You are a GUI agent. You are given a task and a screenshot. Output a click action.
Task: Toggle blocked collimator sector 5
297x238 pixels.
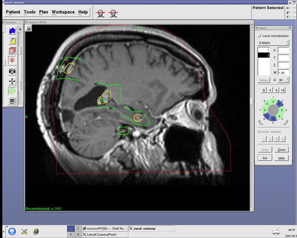click(273, 118)
